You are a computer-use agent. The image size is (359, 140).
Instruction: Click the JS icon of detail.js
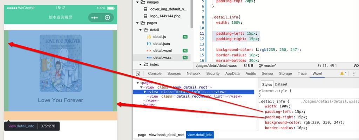click(149, 37)
